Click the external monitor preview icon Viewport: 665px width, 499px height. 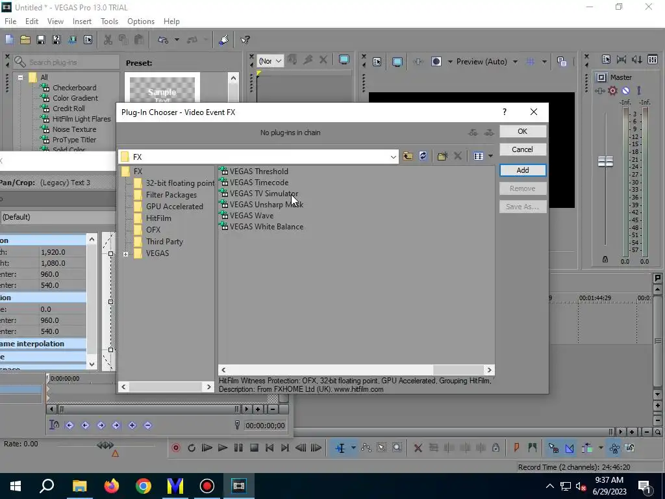[x=397, y=62]
